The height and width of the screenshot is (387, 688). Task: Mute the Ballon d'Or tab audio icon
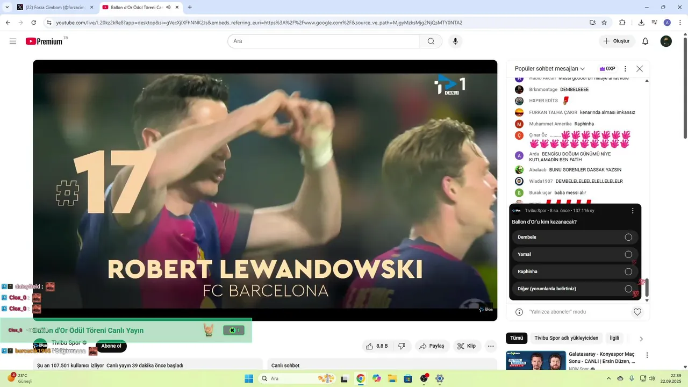[x=169, y=8]
